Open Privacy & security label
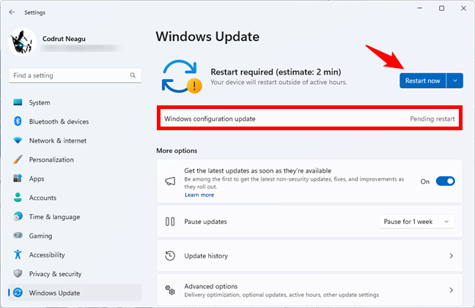Screen dimensions: 475x308 pos(55,274)
